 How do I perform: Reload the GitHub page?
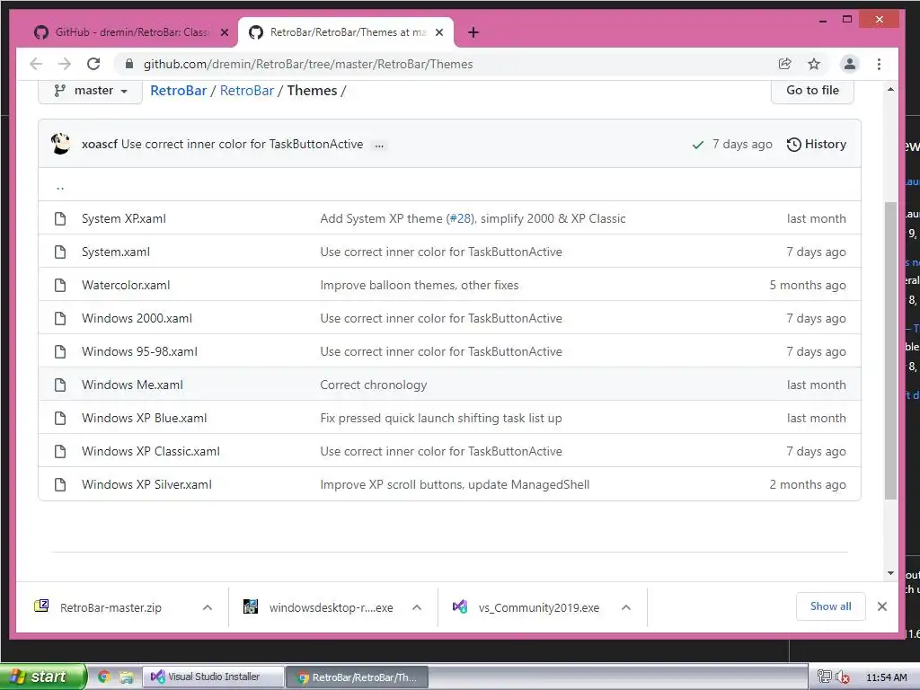(x=93, y=64)
